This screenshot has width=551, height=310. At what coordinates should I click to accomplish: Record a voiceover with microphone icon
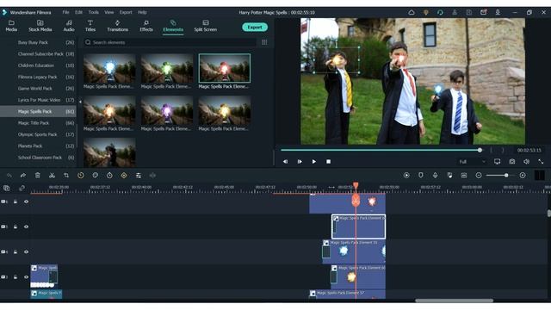[435, 175]
